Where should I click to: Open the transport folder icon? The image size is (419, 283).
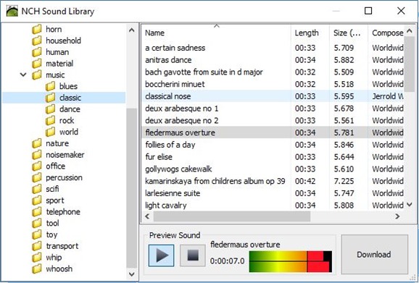(37, 246)
